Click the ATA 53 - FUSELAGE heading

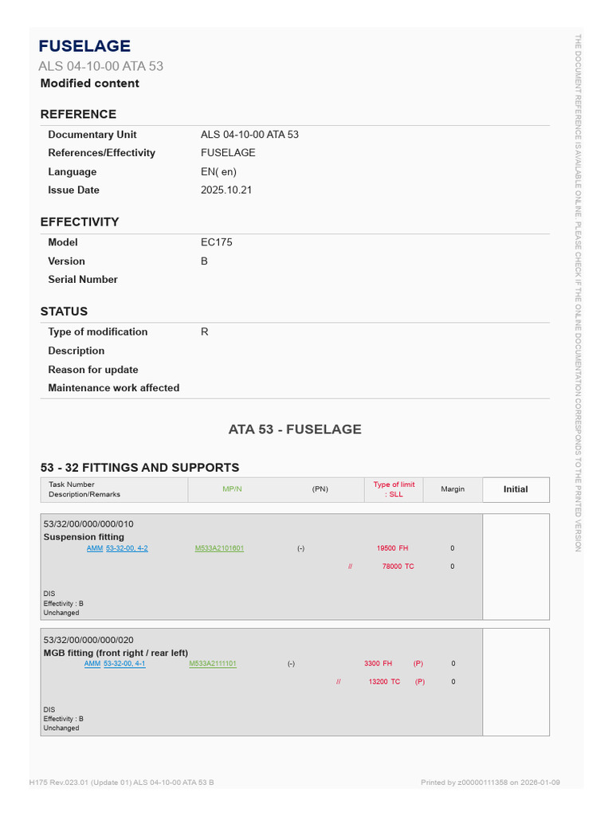295,430
